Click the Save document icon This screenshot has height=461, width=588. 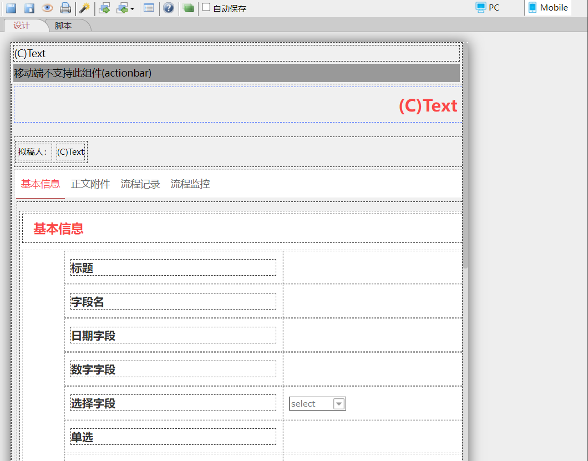click(x=10, y=8)
